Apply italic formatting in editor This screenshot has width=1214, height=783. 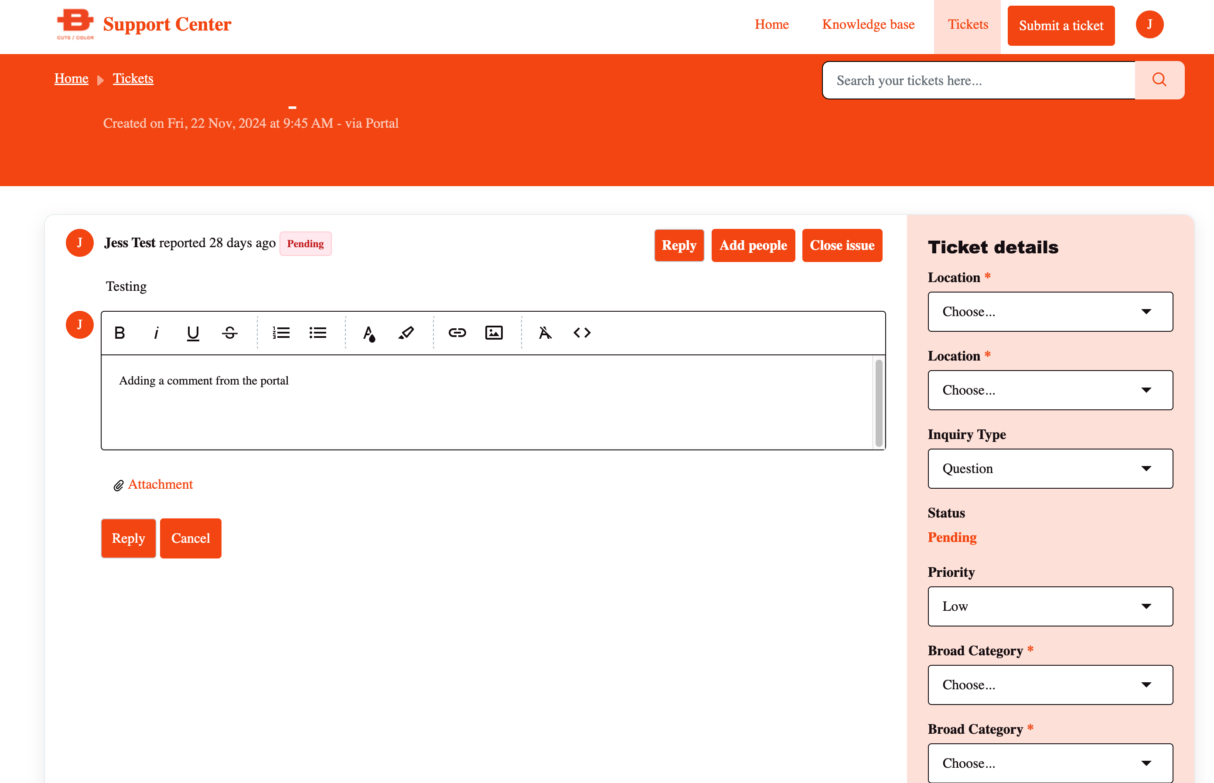coord(156,333)
